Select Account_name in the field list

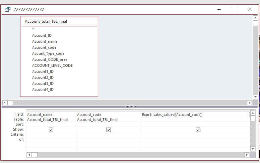click(45, 41)
